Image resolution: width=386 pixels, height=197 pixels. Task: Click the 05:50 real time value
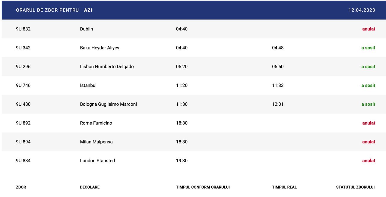(x=278, y=67)
